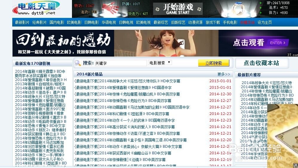Focus the 关键字 search input field
The width and height of the screenshot is (298, 168).
click(x=121, y=63)
